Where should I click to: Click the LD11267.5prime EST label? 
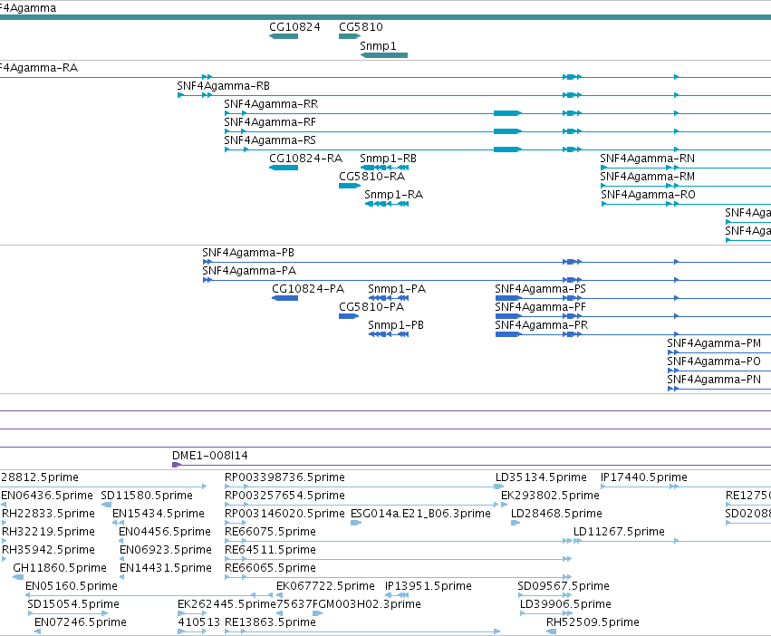(x=619, y=532)
